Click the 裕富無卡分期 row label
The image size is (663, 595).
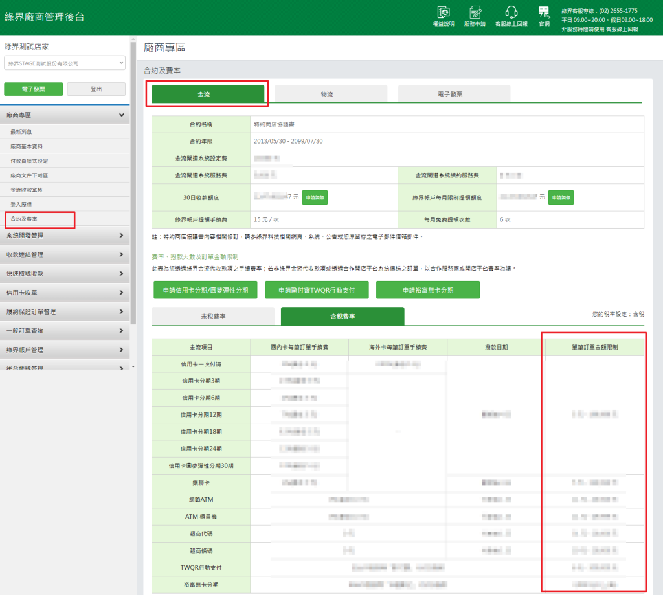[201, 585]
